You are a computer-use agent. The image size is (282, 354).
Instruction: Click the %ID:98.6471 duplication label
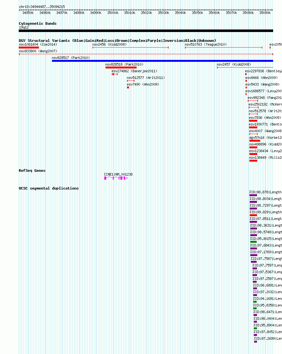point(268,312)
